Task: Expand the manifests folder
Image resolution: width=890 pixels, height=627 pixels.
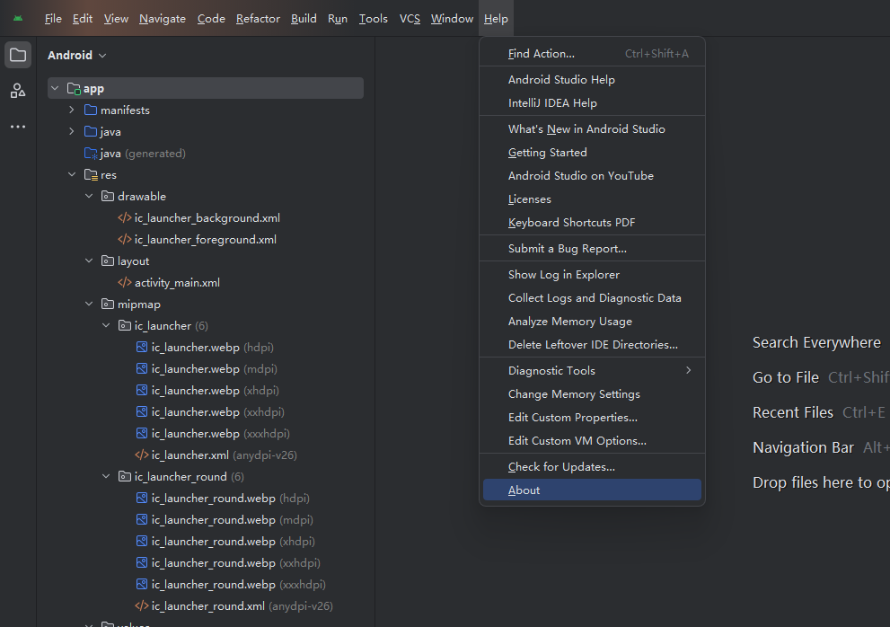Action: 72,110
